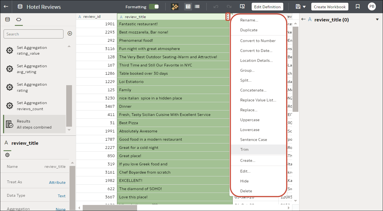The image size is (383, 211).
Task: Click the PB profile avatar
Action: 372,6
